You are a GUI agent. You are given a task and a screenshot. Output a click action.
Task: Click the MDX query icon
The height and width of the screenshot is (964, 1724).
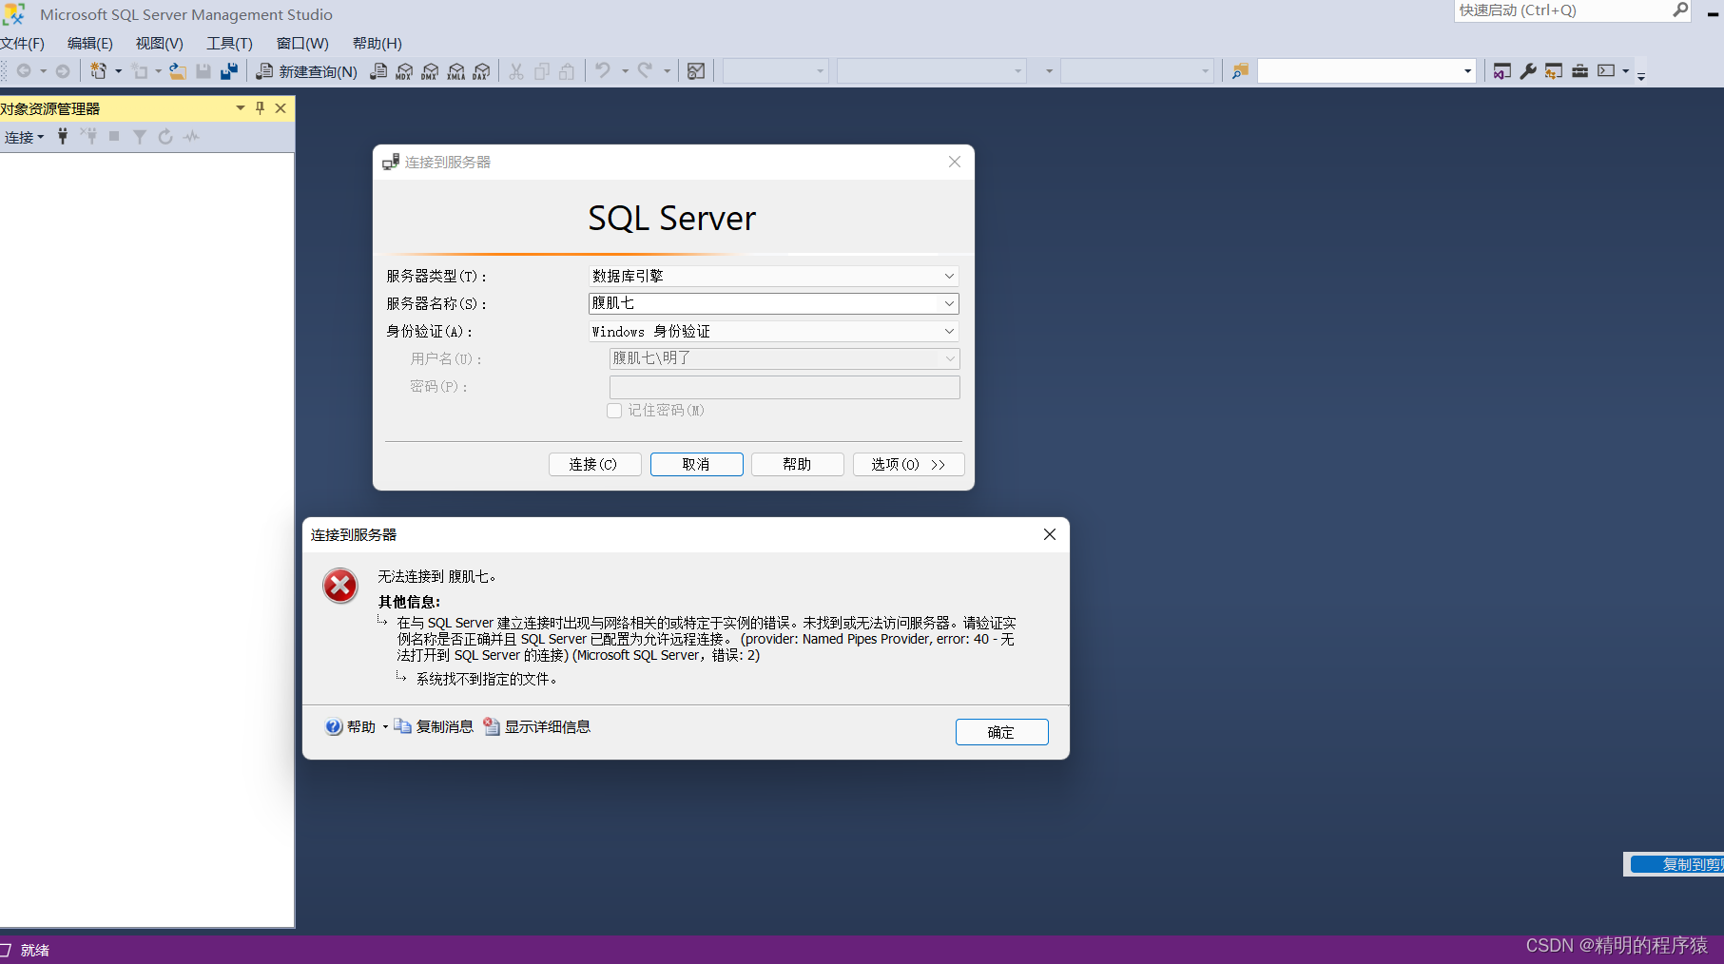tap(404, 71)
